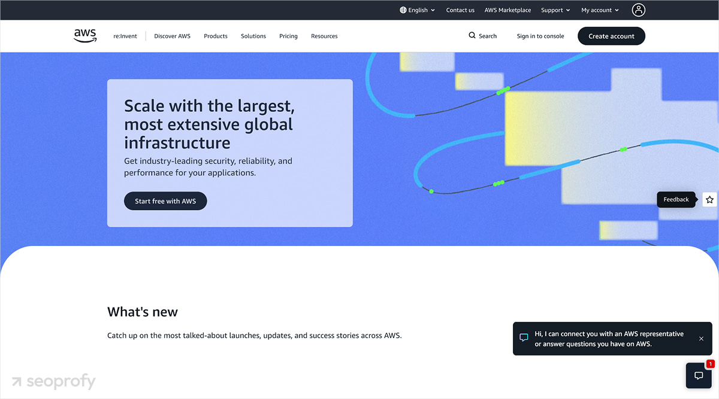The width and height of the screenshot is (719, 399).
Task: Click the Feedback star icon
Action: coord(709,200)
